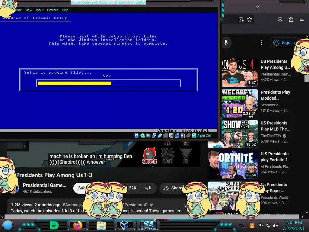
Task: Click the Right Ctrl host key label
Action: [204, 136]
